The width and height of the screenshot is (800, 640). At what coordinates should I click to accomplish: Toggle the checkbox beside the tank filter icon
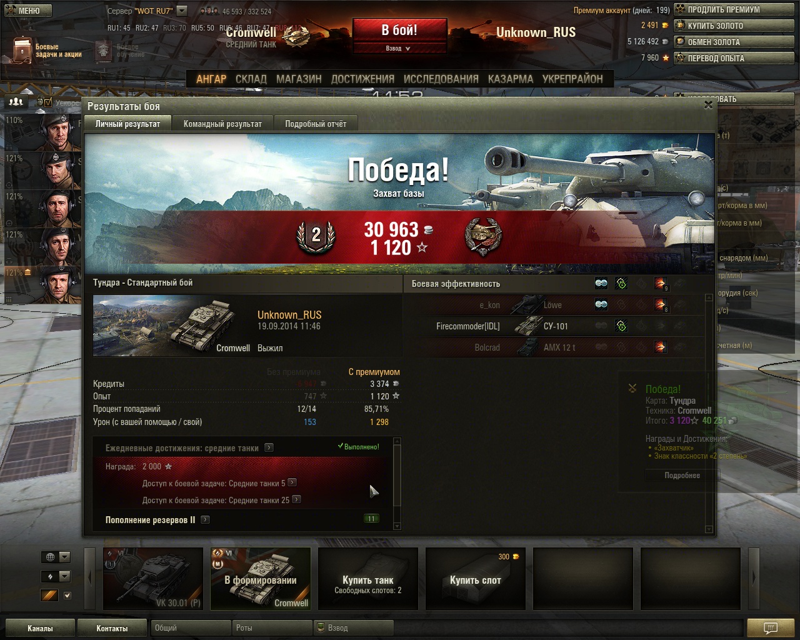(x=67, y=596)
